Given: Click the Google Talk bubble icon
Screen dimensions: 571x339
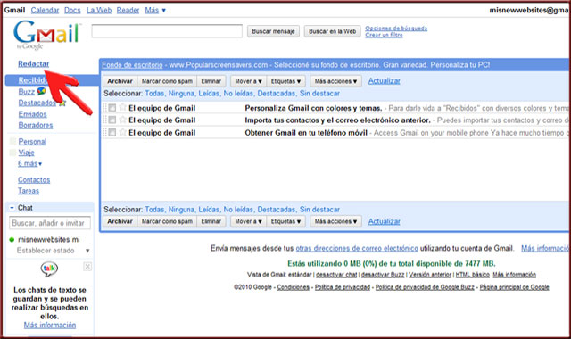Looking at the screenshot, I should coord(49,269).
